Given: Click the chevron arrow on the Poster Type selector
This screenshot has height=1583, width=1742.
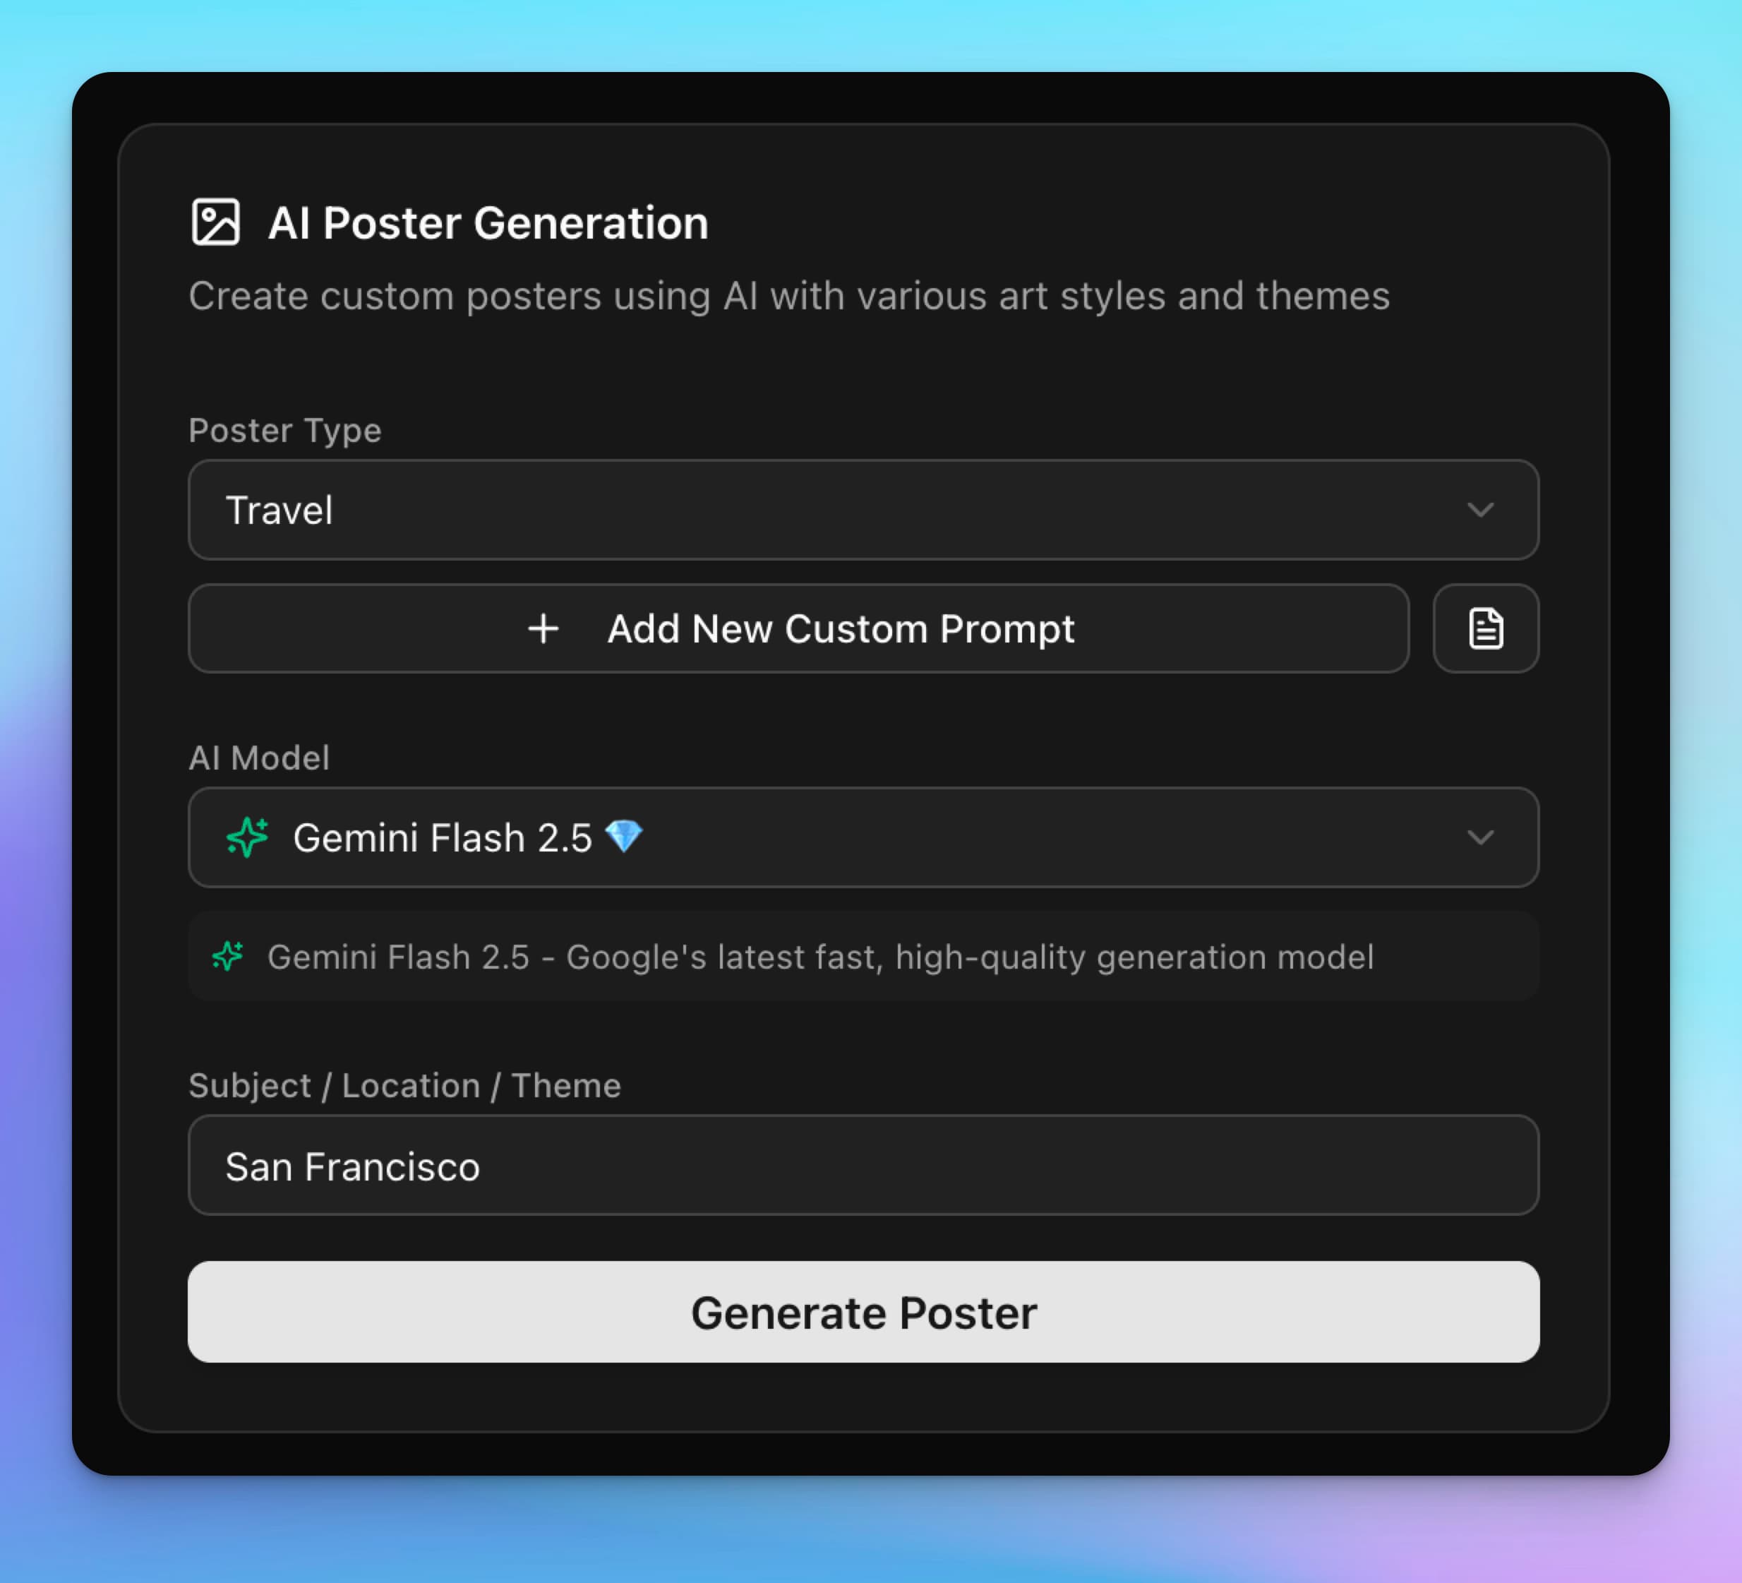Looking at the screenshot, I should point(1479,510).
